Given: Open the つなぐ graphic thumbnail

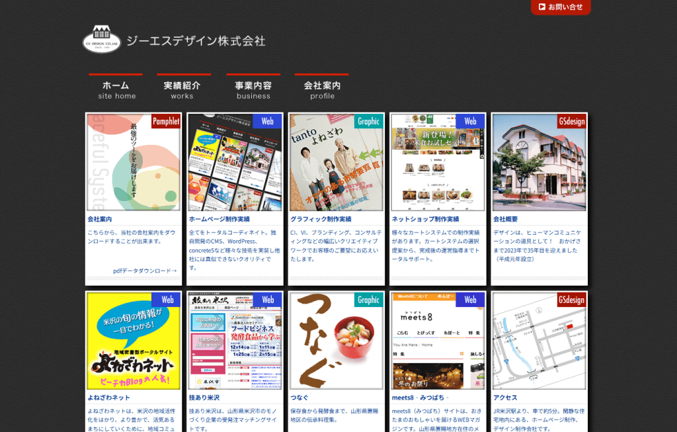Looking at the screenshot, I should pyautogui.click(x=337, y=341).
